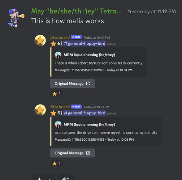This screenshot has width=182, height=180.
Task: Click the BOT verified badge on second post
Action: (x=76, y=106)
